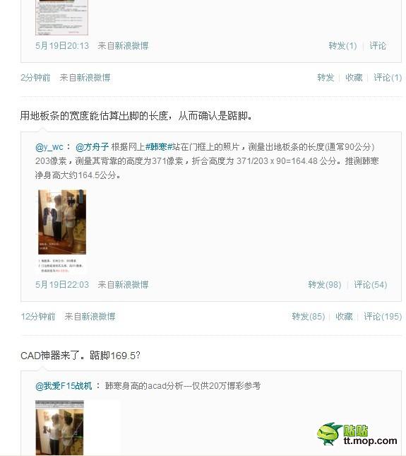Click 评论(54) in quoted post

tap(371, 284)
